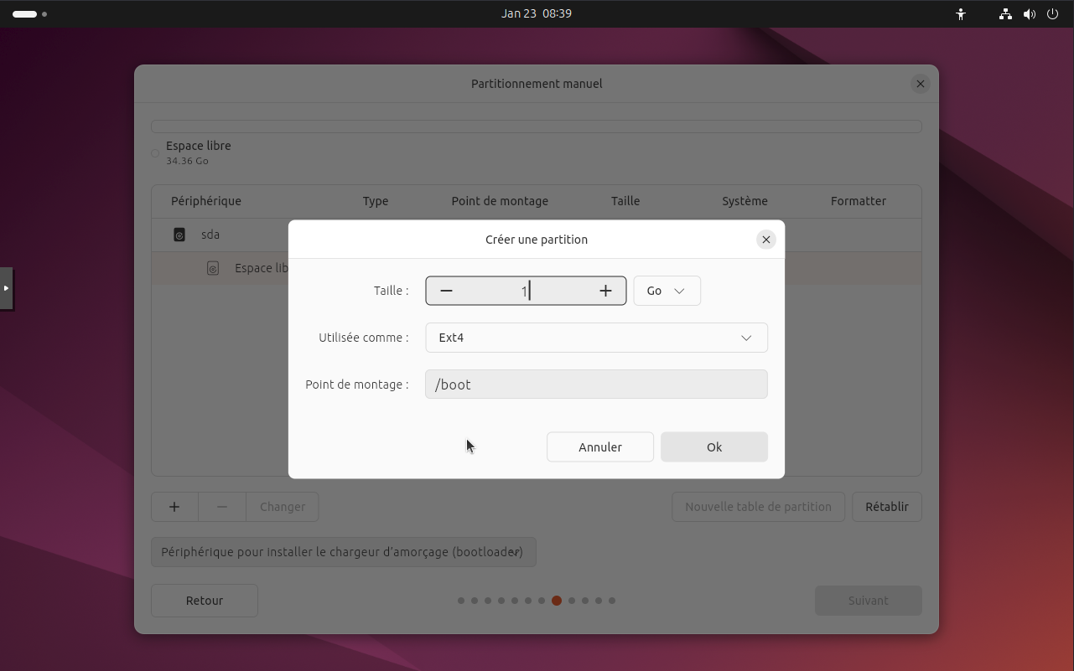This screenshot has height=671, width=1074.
Task: Click Nouvelle table de partition button
Action: coord(758,507)
